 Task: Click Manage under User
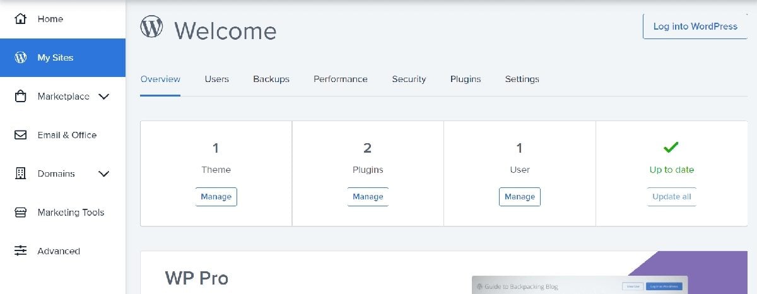tap(520, 197)
